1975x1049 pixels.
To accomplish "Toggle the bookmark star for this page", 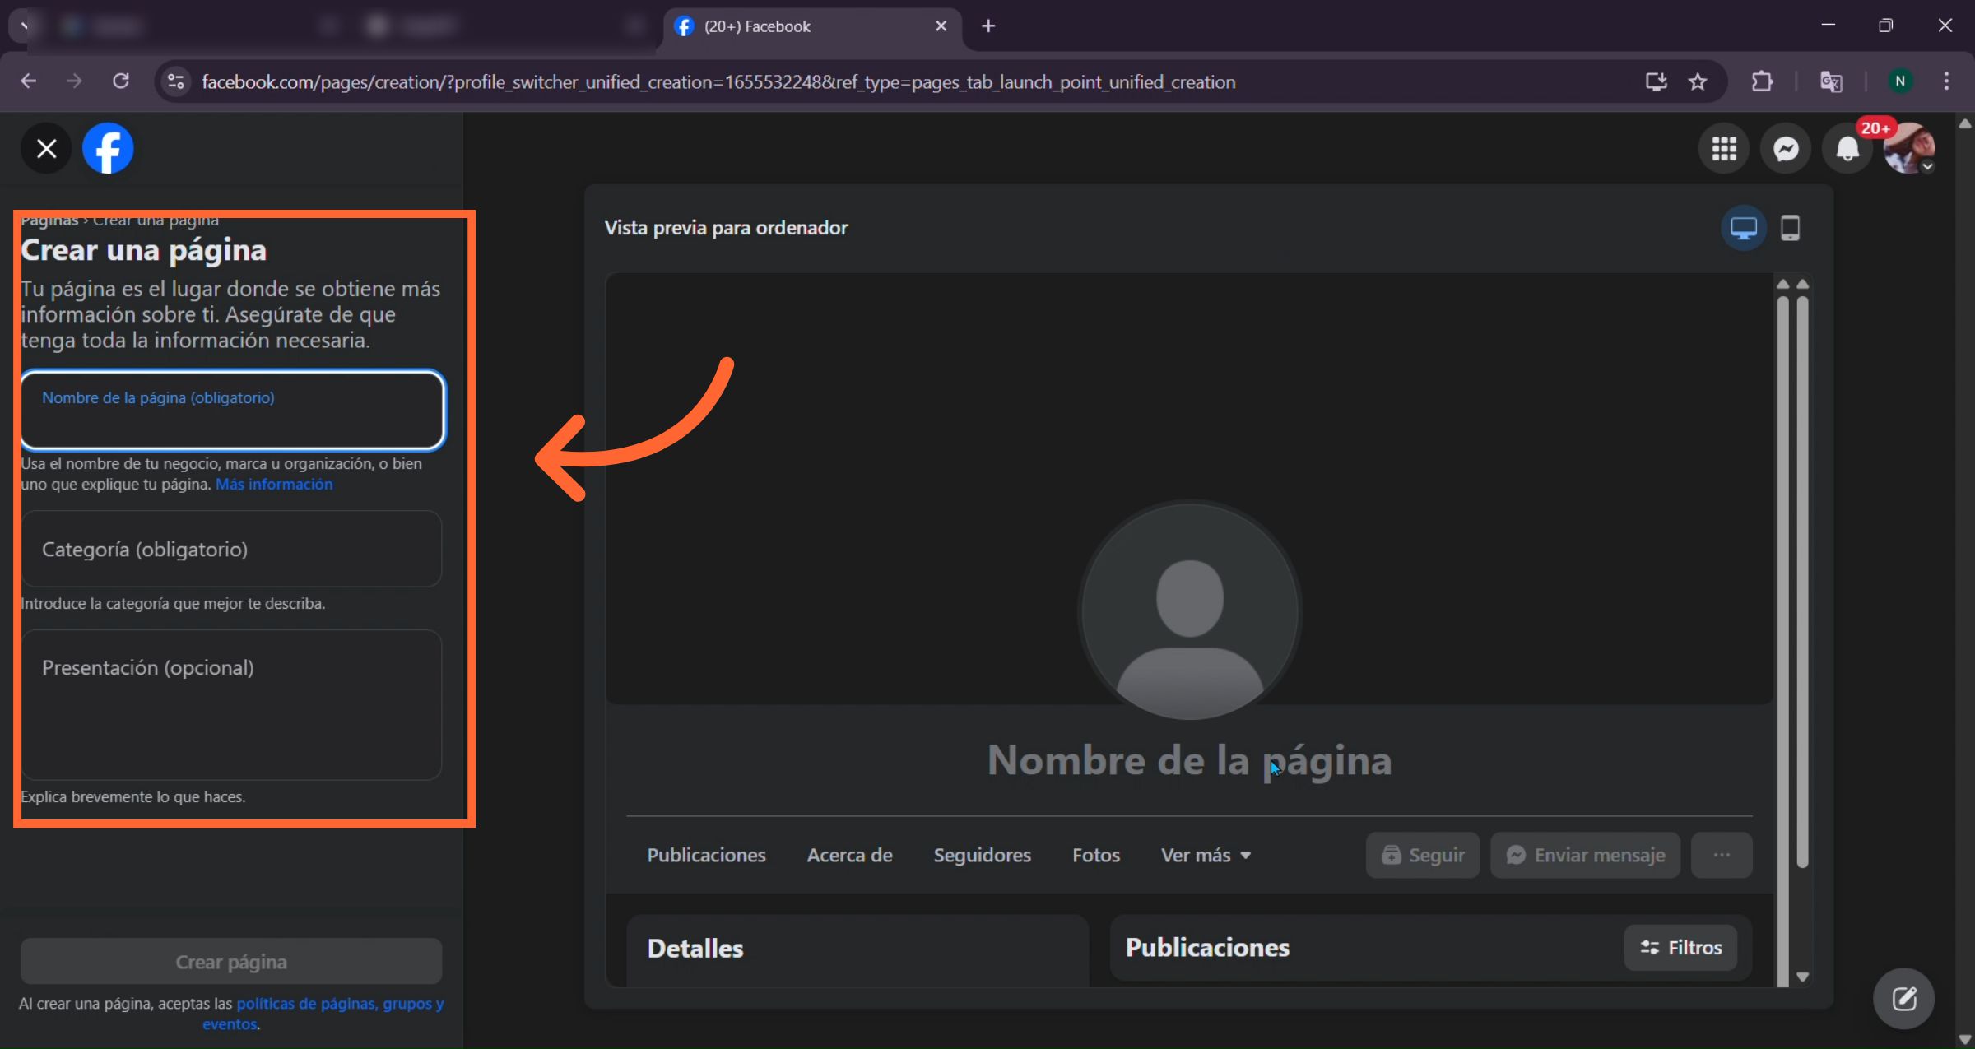I will coord(1698,81).
